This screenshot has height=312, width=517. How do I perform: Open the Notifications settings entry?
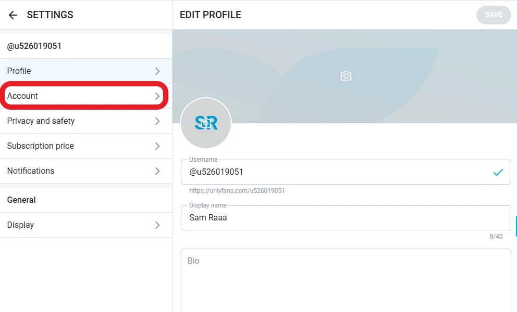click(x=31, y=171)
